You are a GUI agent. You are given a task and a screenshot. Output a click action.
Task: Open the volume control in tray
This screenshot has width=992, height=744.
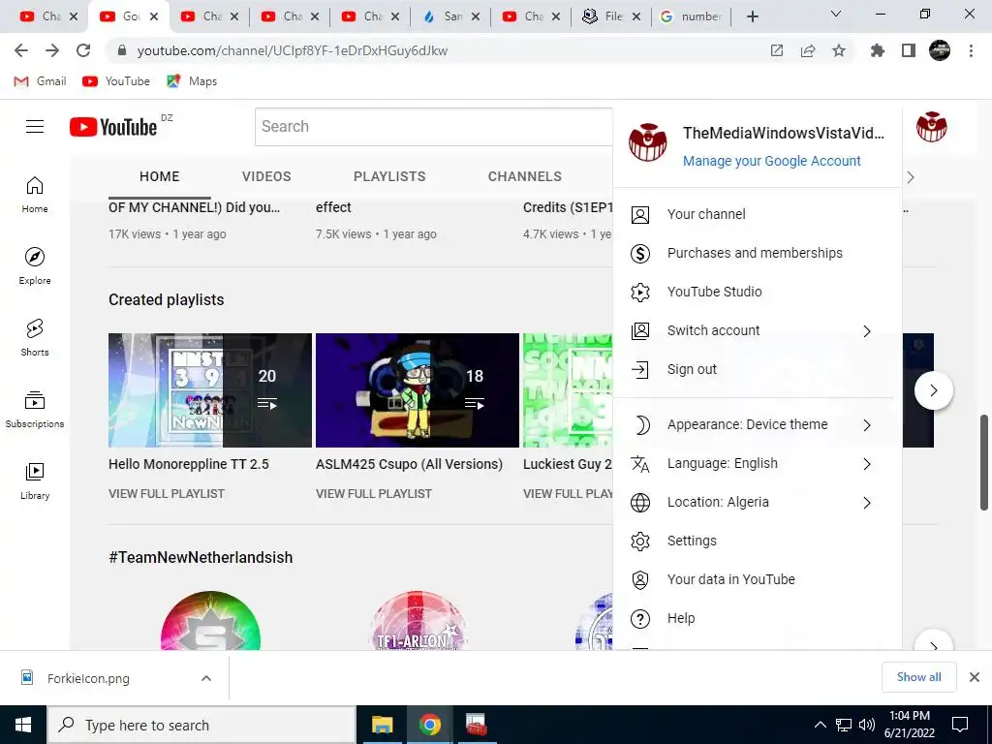coord(867,725)
